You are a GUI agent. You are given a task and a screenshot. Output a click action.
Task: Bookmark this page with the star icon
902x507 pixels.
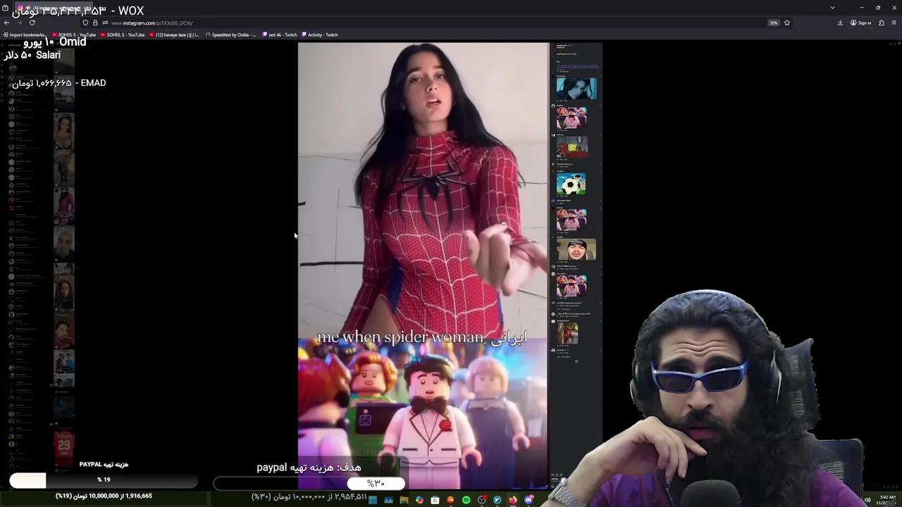pyautogui.click(x=787, y=23)
